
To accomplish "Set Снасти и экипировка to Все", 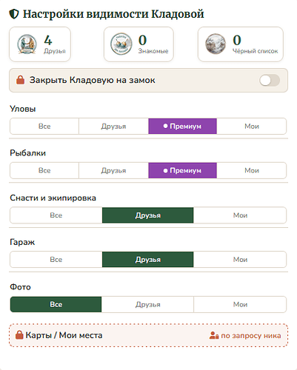I will [56, 215].
